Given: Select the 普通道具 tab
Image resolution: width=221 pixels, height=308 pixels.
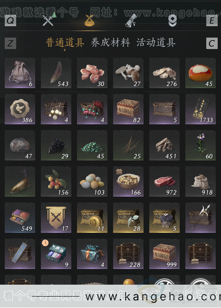Looking at the screenshot, I should pyautogui.click(x=65, y=43).
